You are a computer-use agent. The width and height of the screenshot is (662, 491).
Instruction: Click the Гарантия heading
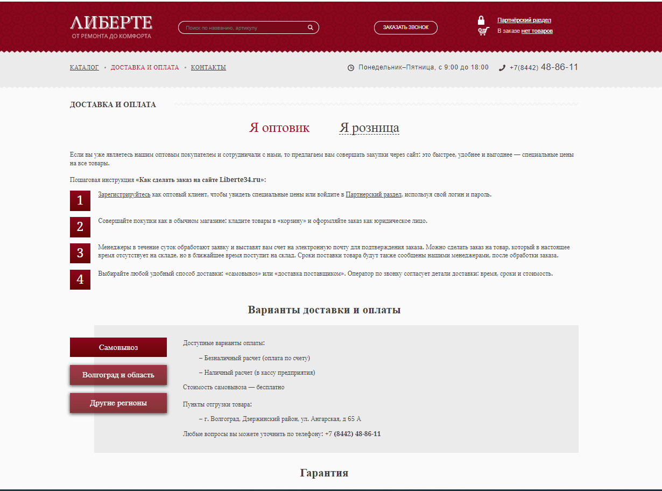324,473
